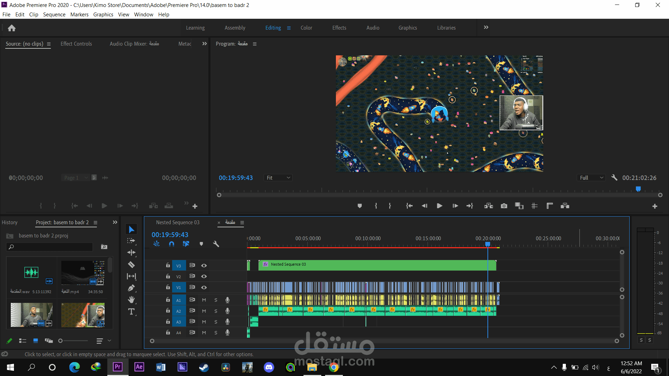
Task: Open Program Monitor Button Editor plus
Action: coord(655,206)
